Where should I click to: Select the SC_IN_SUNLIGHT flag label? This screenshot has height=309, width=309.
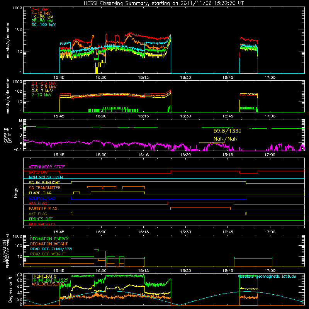point(44,182)
